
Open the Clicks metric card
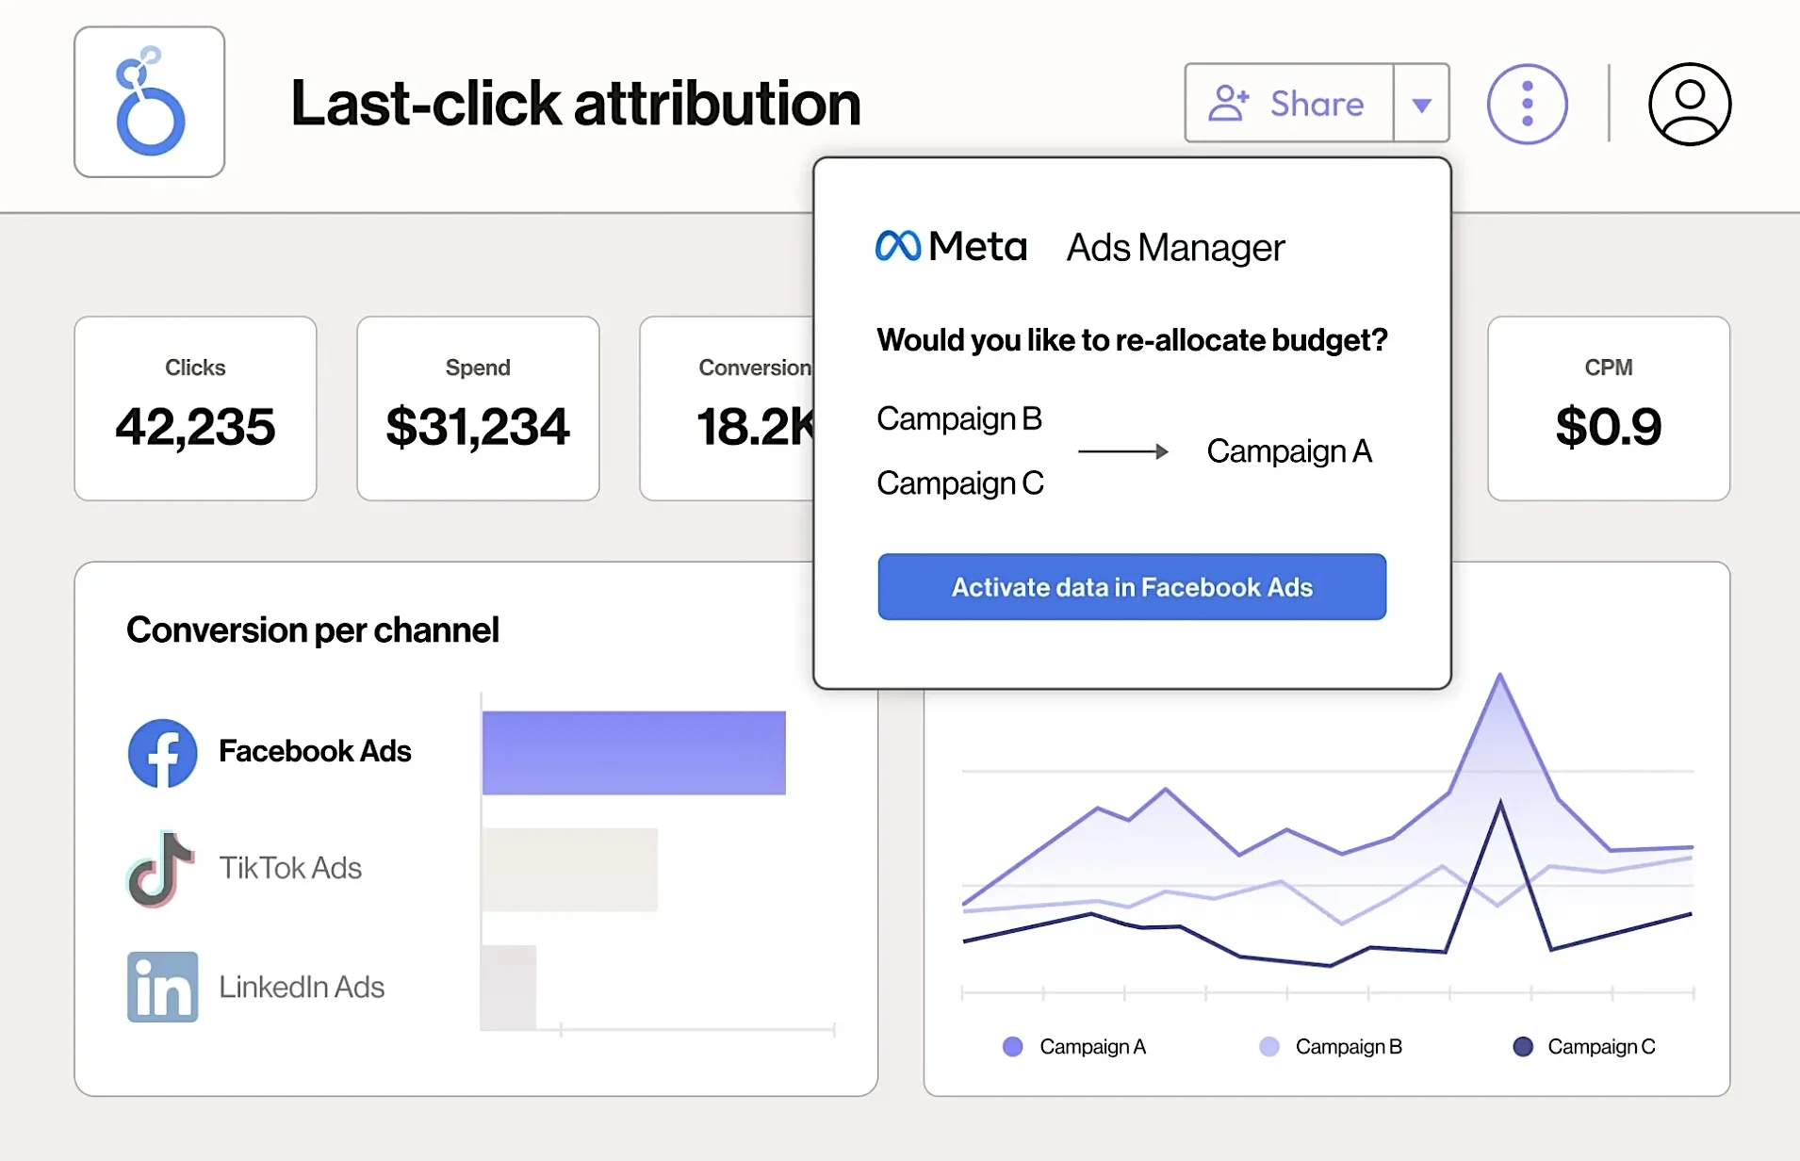(195, 408)
